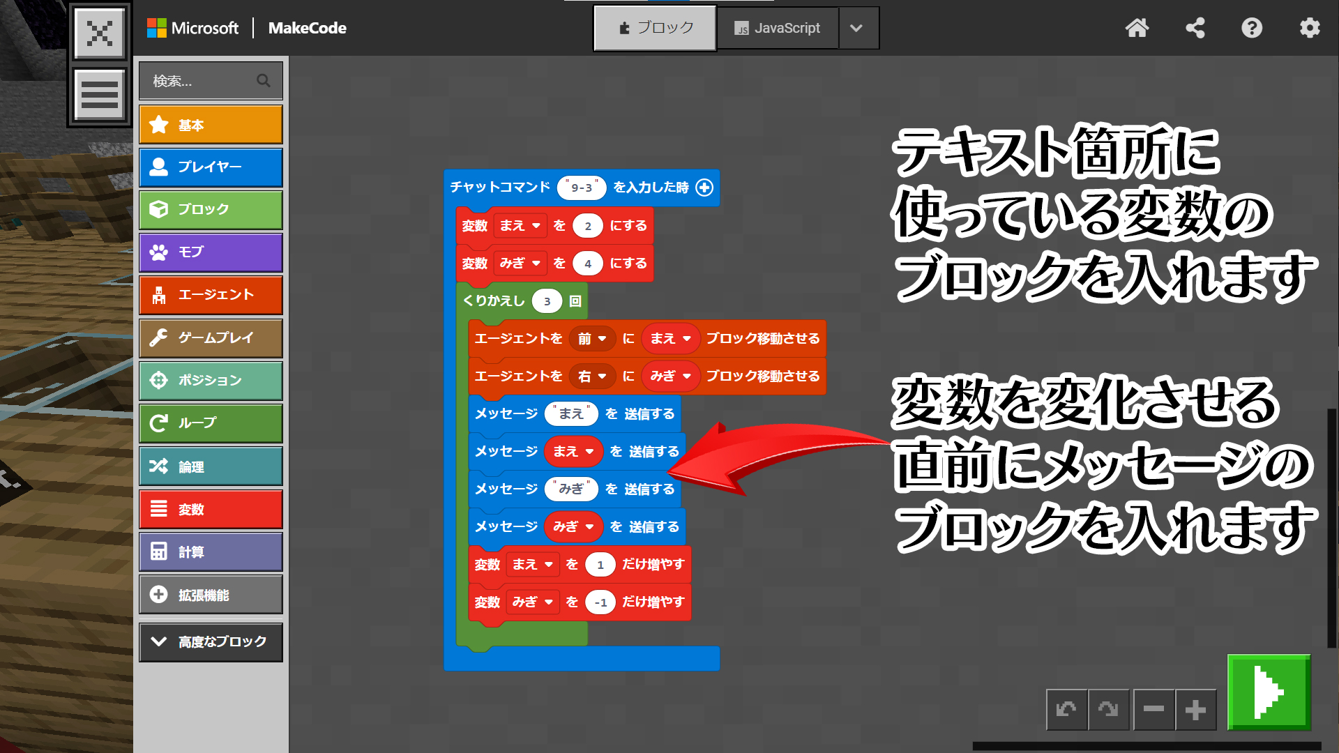Switch to the ブロック editor view

click(655, 28)
